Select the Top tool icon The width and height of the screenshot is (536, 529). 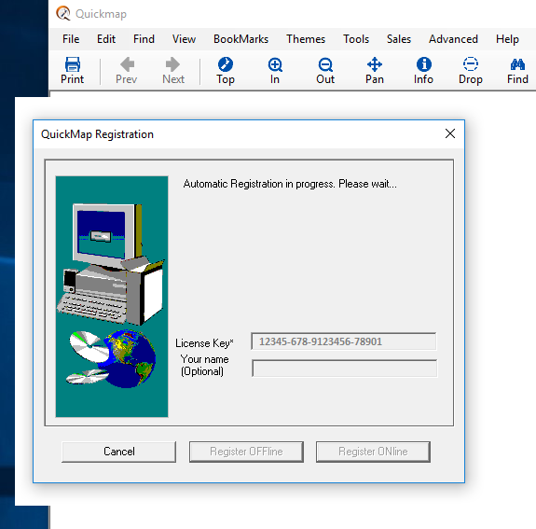[x=226, y=71]
